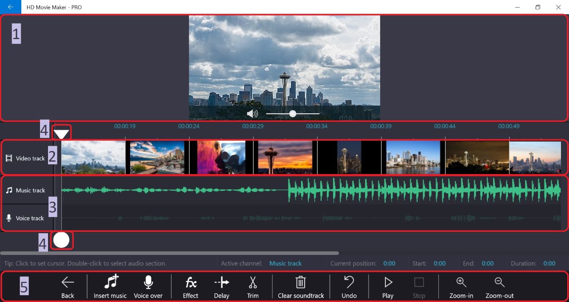The height and width of the screenshot is (302, 569).
Task: Zoom-in on the timeline
Action: pyautogui.click(x=461, y=282)
